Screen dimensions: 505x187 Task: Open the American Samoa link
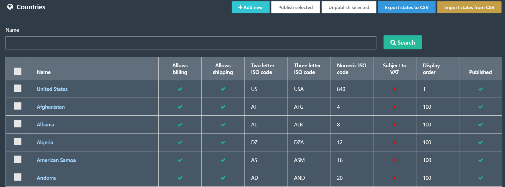56,160
